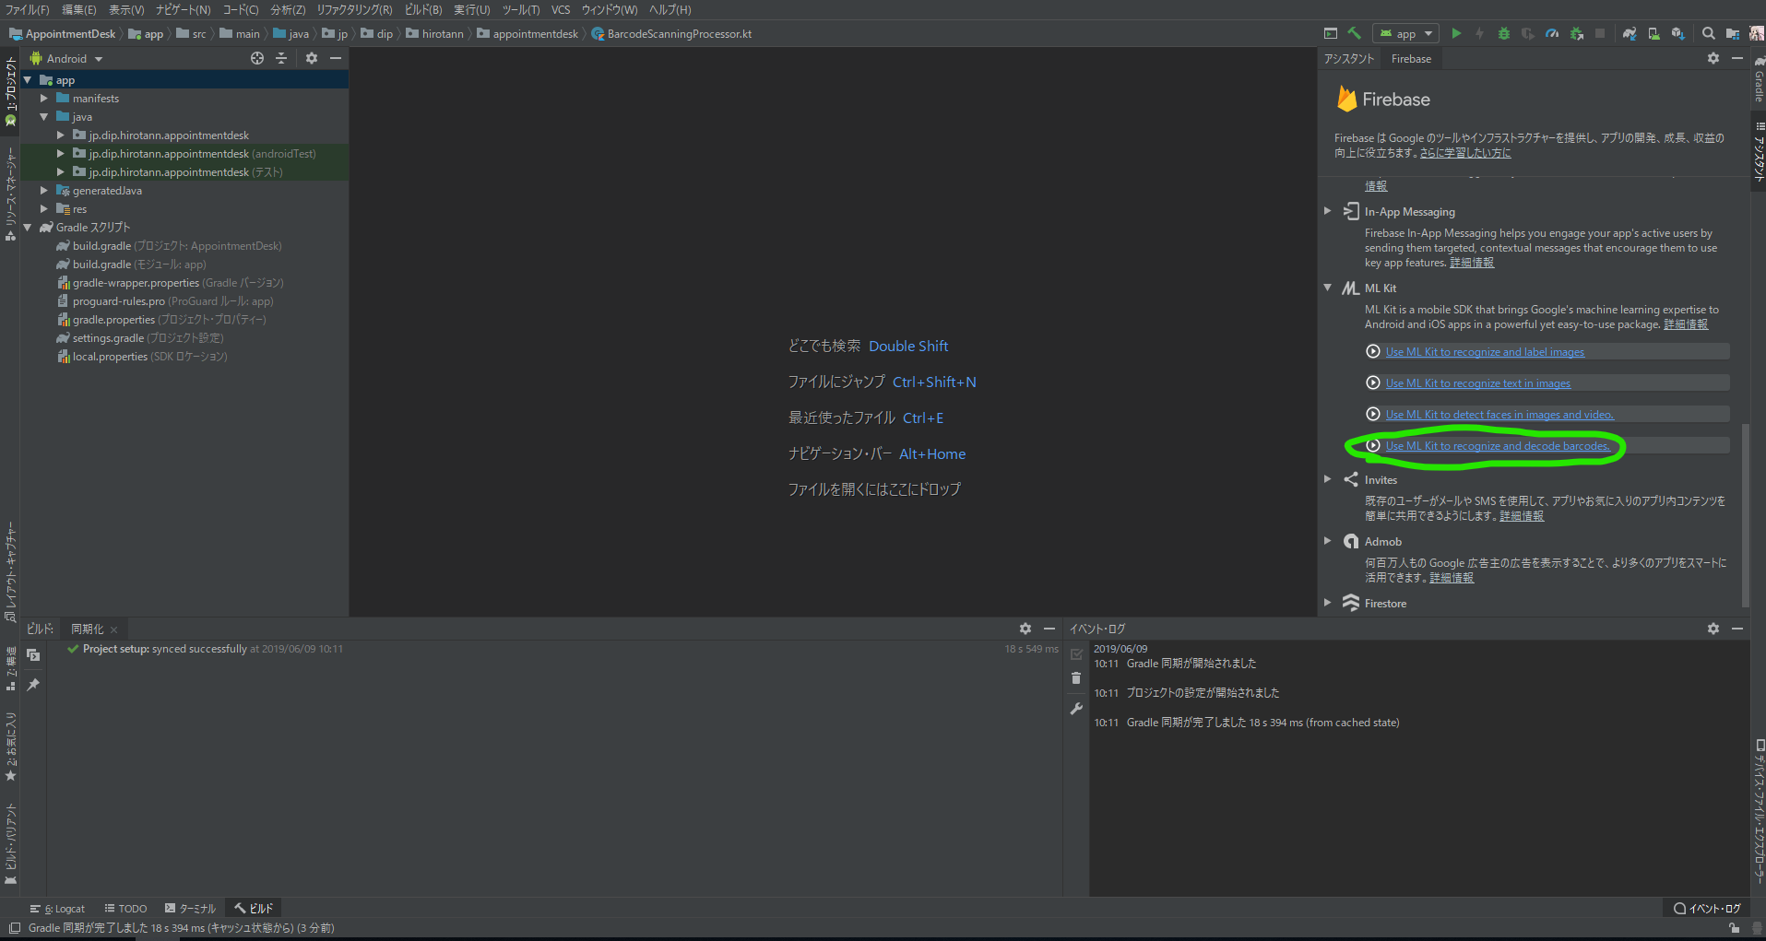
Task: Click 'Use ML Kit to recognize and label images' link
Action: (1485, 352)
